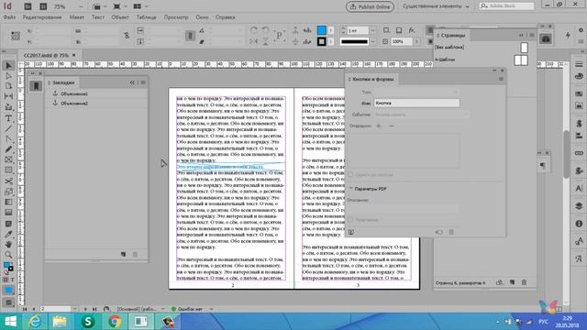Select the Line tool
The height and width of the screenshot is (330, 587).
8,128
